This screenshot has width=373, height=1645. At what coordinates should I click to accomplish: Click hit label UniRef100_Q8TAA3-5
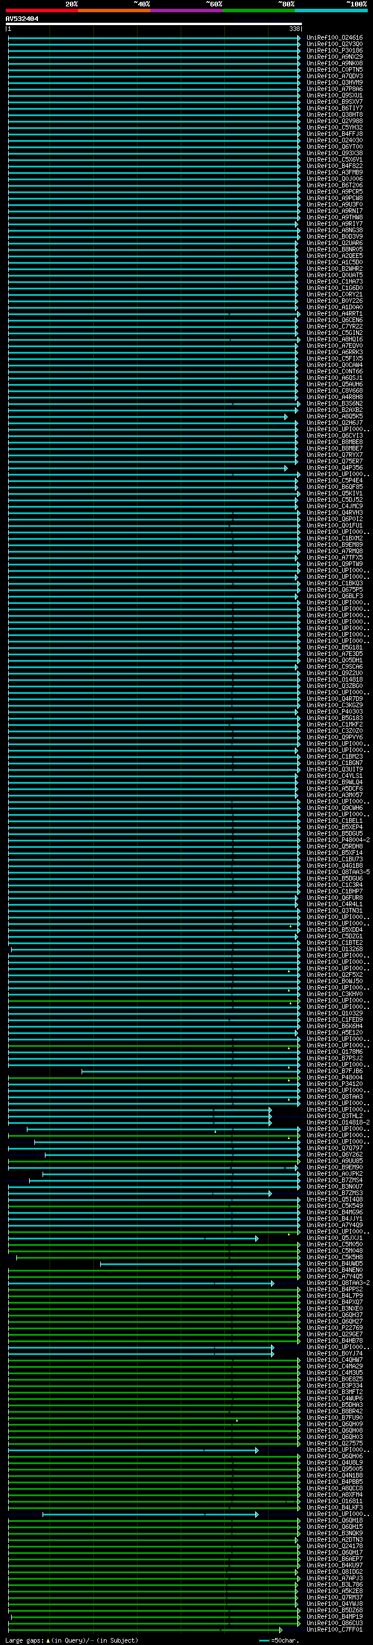pyautogui.click(x=338, y=872)
